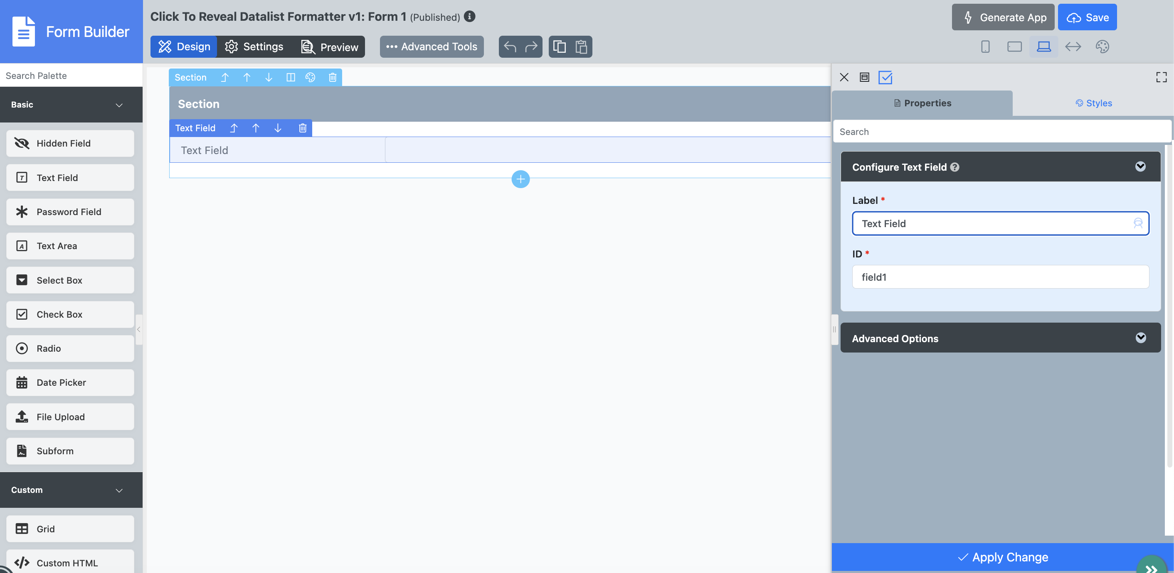Click the ID input field containing field1

1000,277
